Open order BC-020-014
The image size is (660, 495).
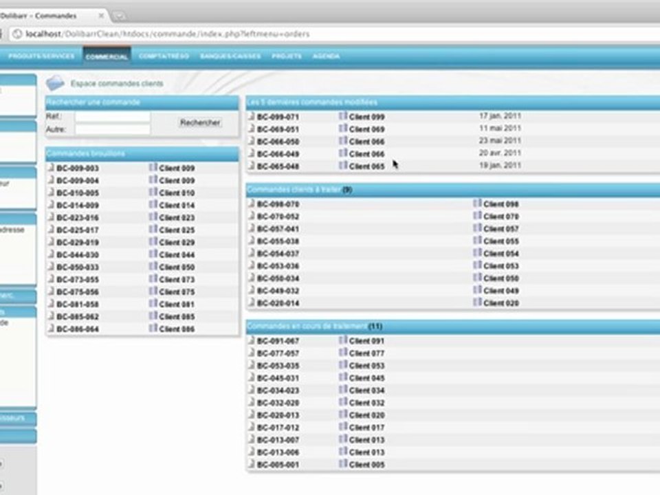point(278,303)
